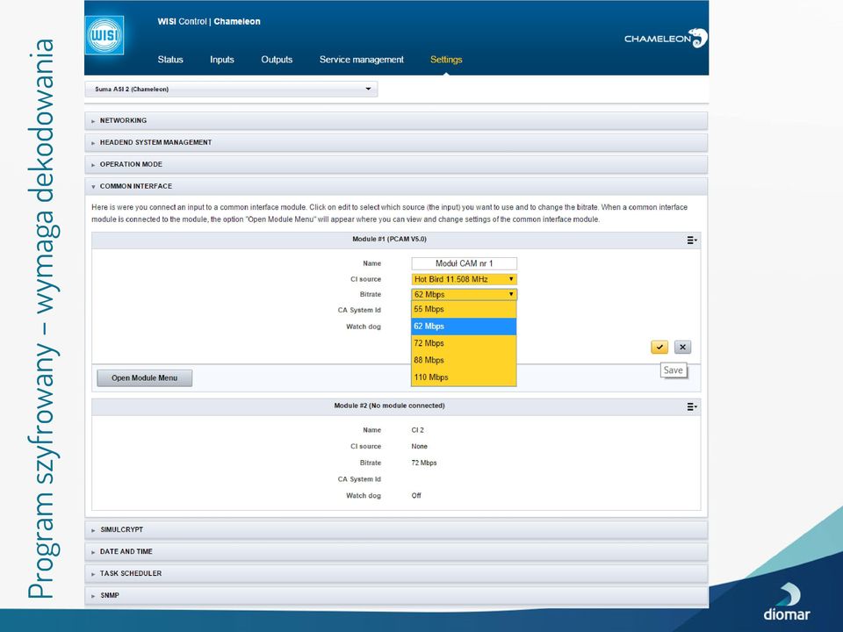Cancel Module #1 edits with X button
Viewport: 843px width, 632px height.
coord(683,348)
